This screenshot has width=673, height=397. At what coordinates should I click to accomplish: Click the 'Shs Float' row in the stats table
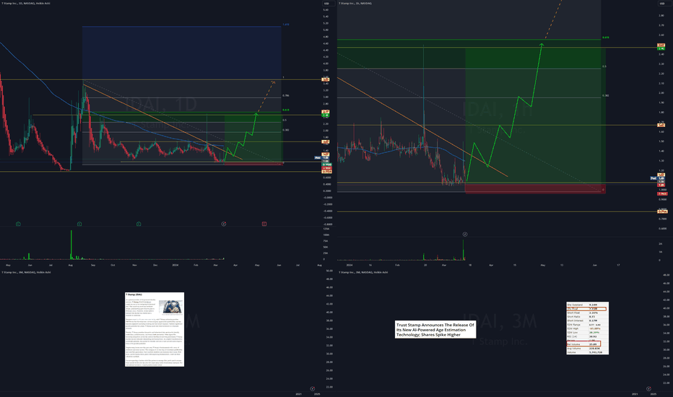[x=587, y=309]
